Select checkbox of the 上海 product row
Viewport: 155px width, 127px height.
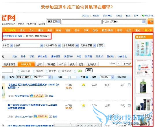pyautogui.click(x=129, y=105)
